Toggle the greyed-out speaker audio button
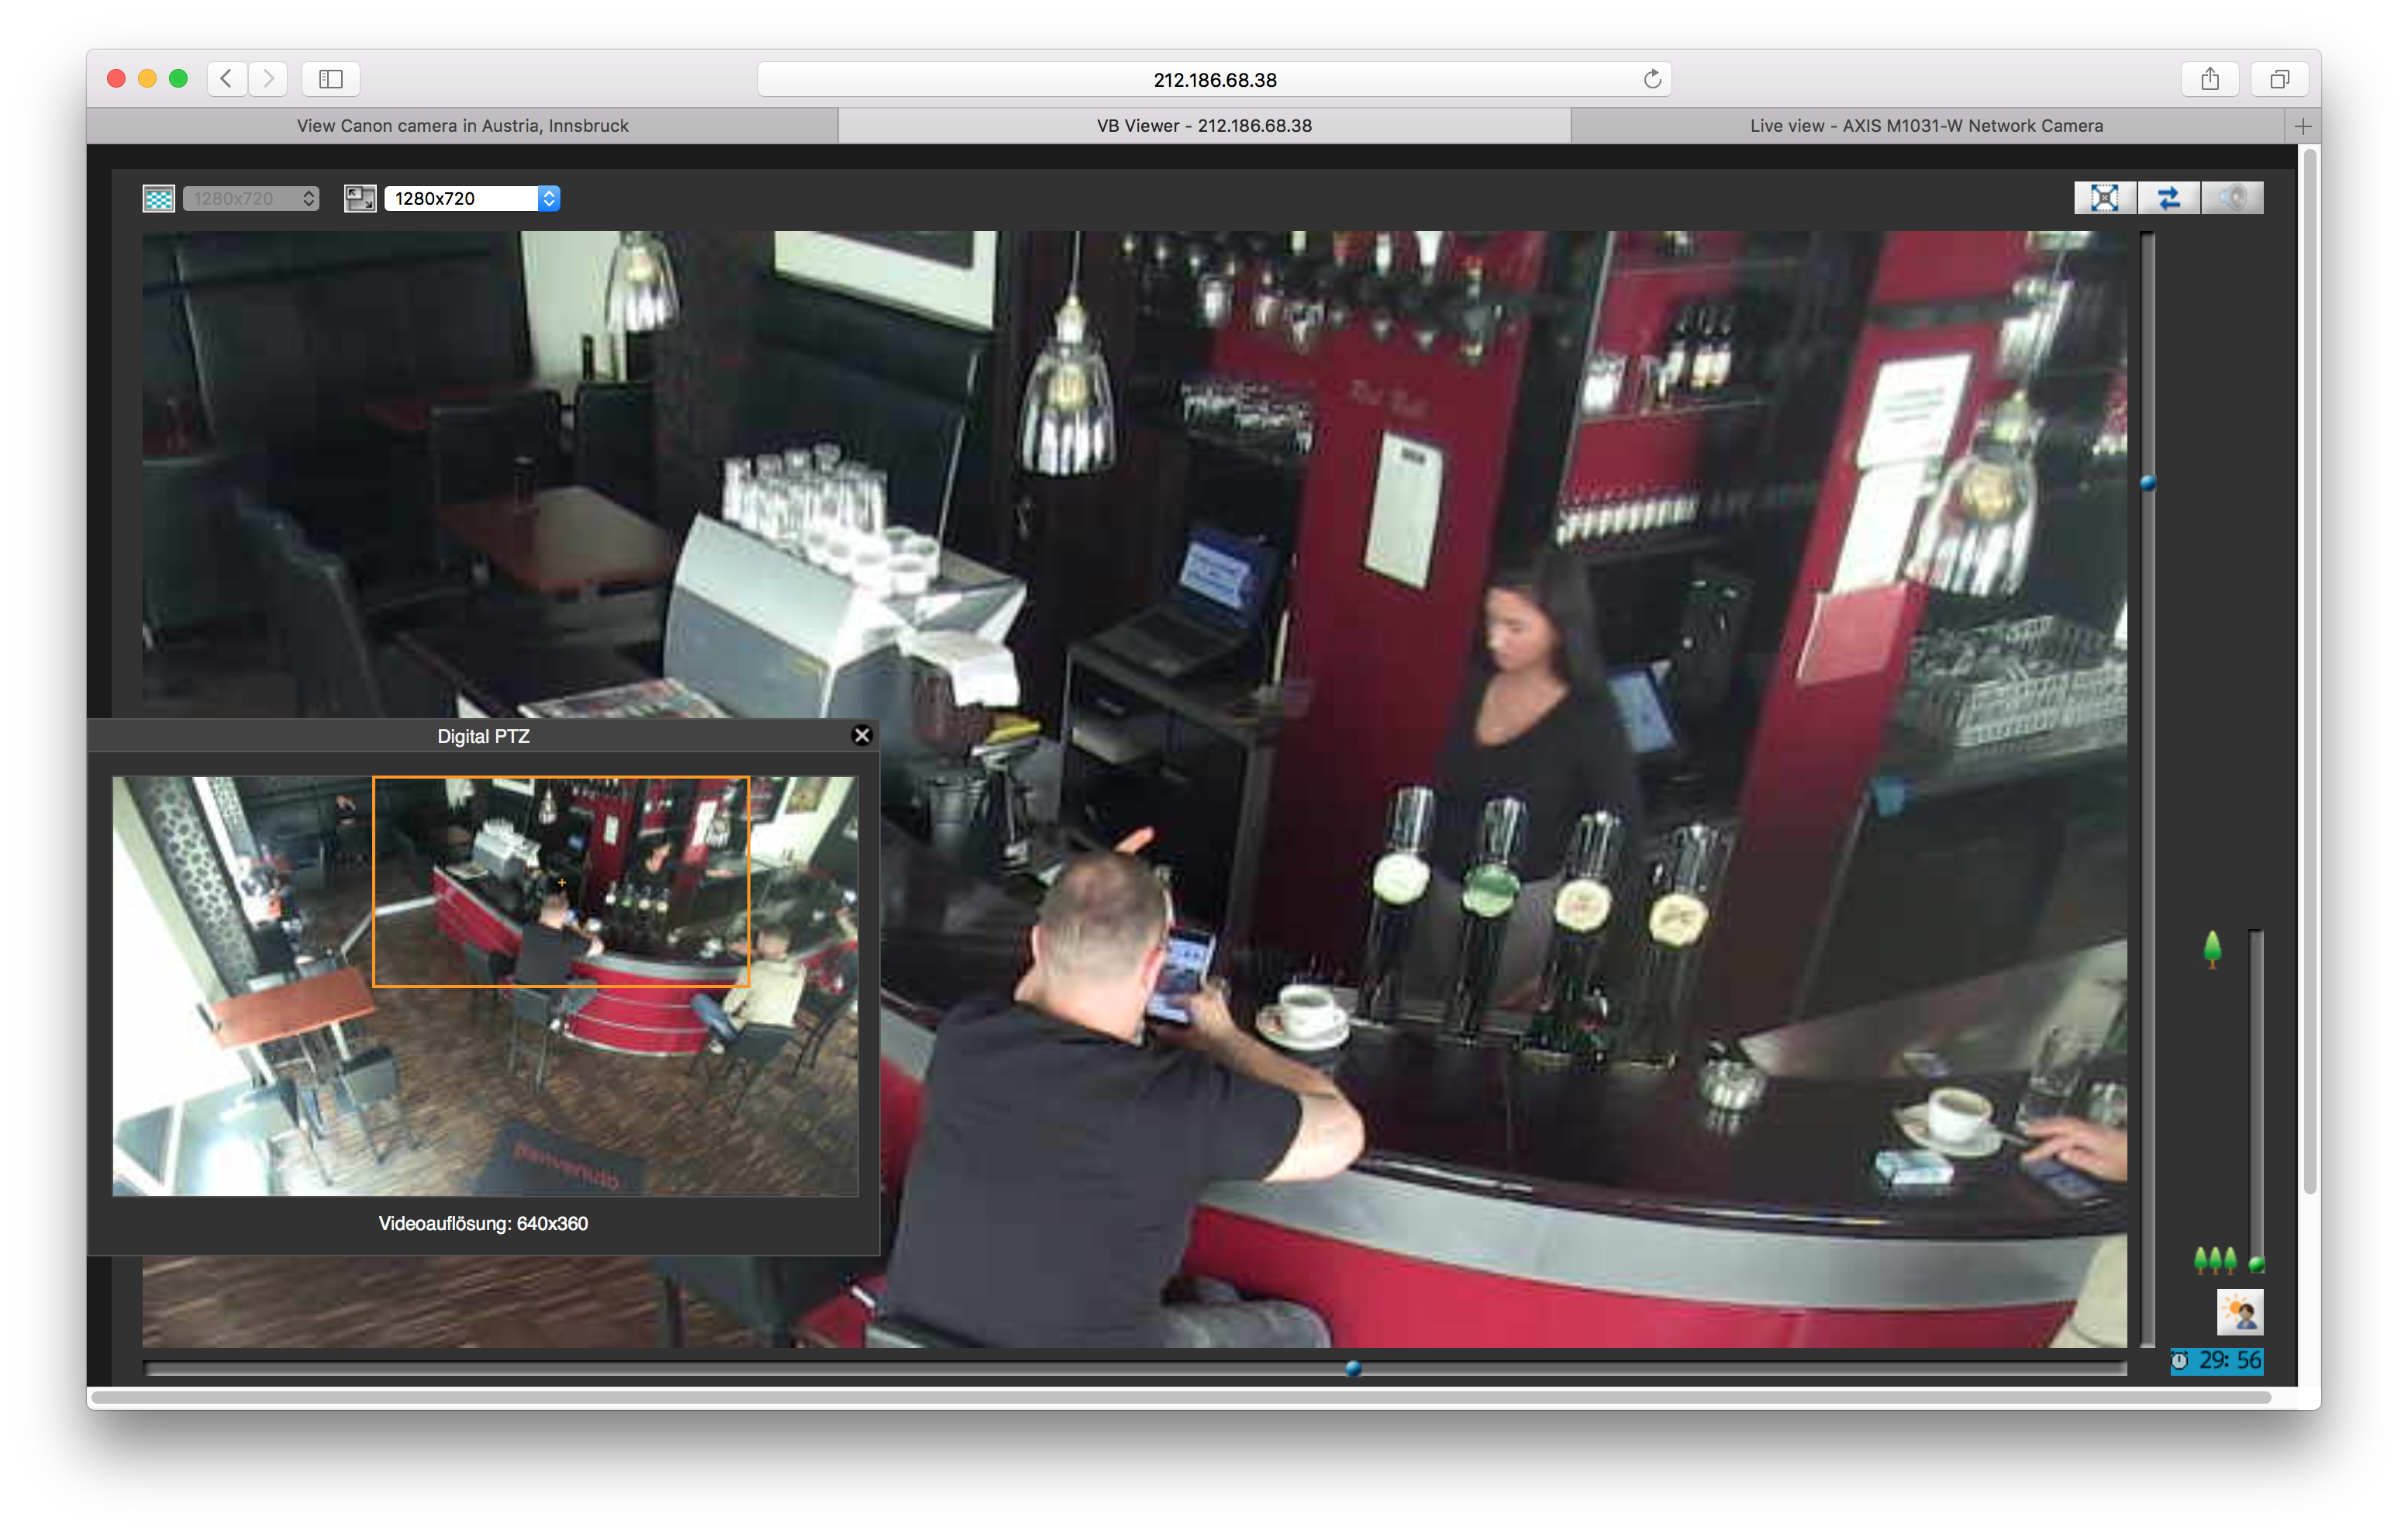 coord(2232,198)
